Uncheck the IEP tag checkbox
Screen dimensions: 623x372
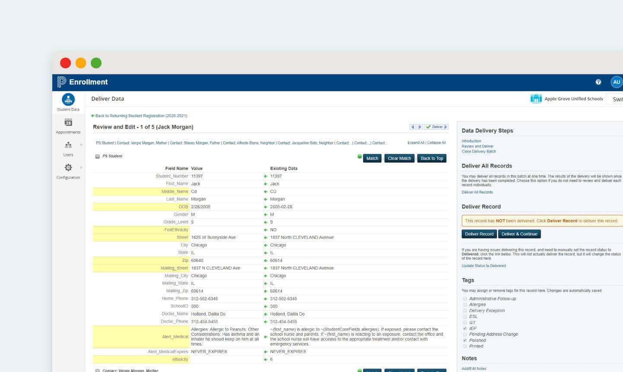point(465,328)
